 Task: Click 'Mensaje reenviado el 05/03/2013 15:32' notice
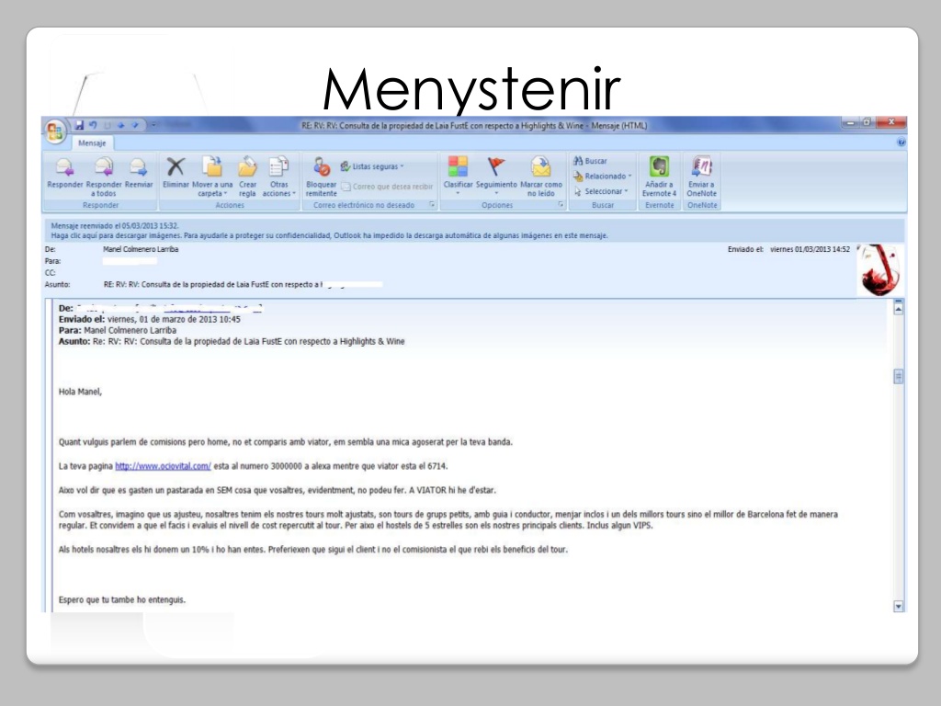pos(115,226)
